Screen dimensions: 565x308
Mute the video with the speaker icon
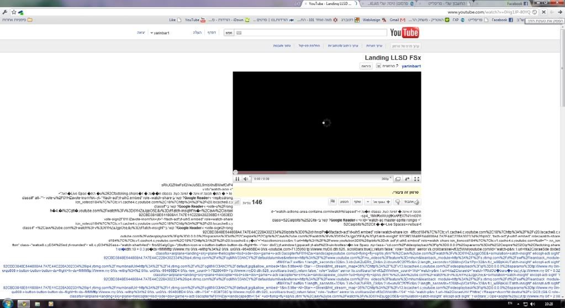246,179
